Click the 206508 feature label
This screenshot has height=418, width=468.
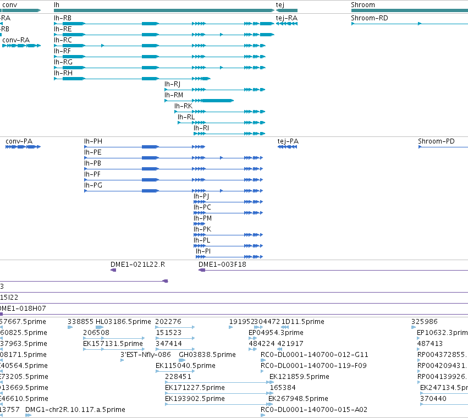pos(96,333)
